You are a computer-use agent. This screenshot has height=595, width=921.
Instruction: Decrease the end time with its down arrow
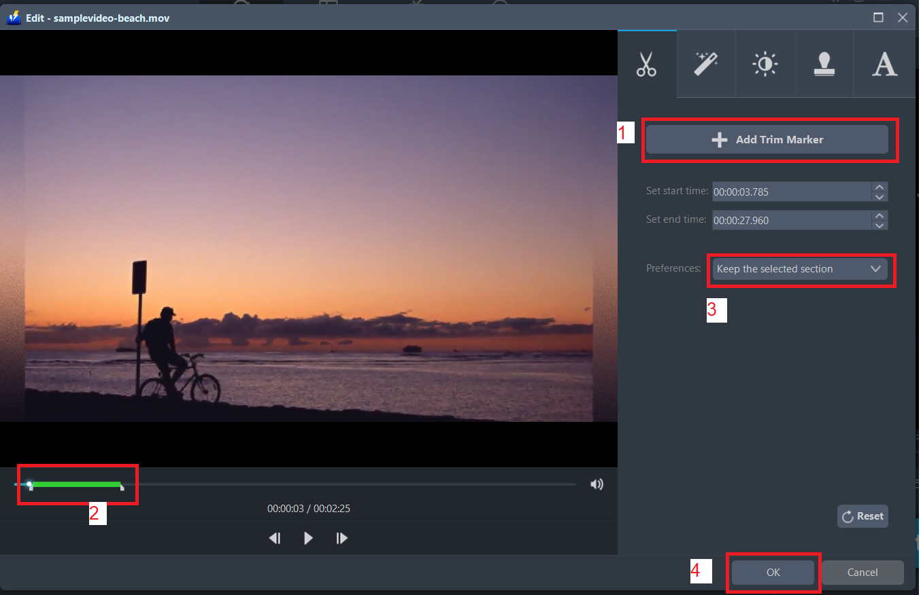click(879, 224)
